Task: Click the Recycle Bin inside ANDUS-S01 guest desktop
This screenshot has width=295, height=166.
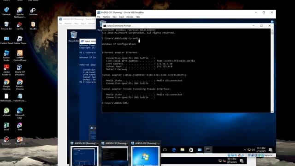Action: pyautogui.click(x=74, y=37)
